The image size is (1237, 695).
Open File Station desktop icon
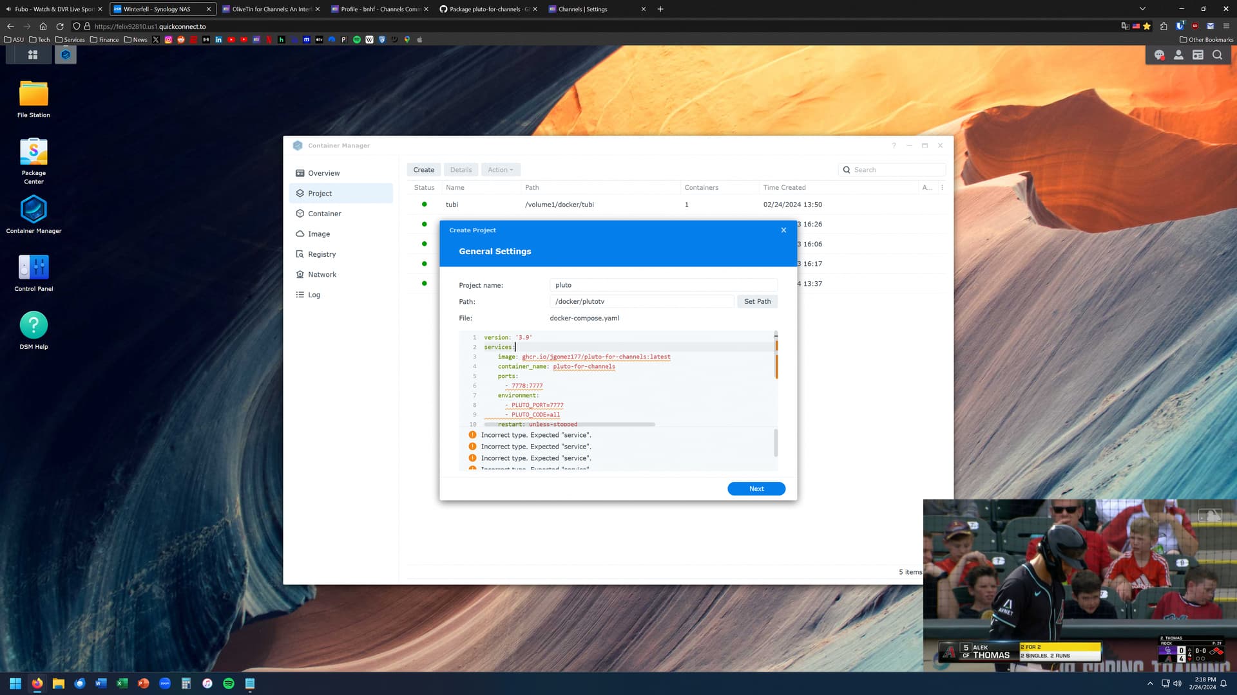click(x=34, y=95)
